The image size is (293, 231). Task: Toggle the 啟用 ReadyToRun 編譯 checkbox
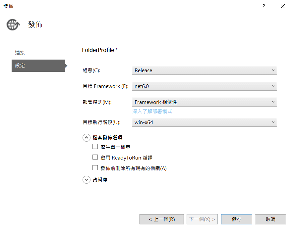pyautogui.click(x=95, y=157)
